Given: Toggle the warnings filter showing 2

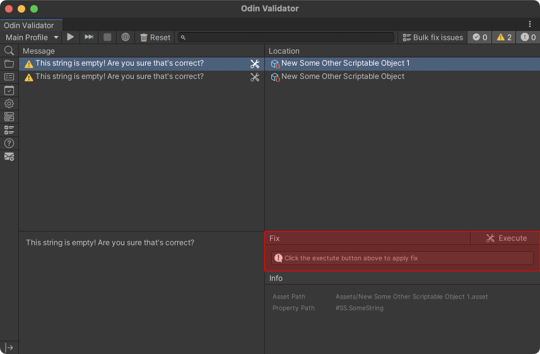Looking at the screenshot, I should click(504, 37).
